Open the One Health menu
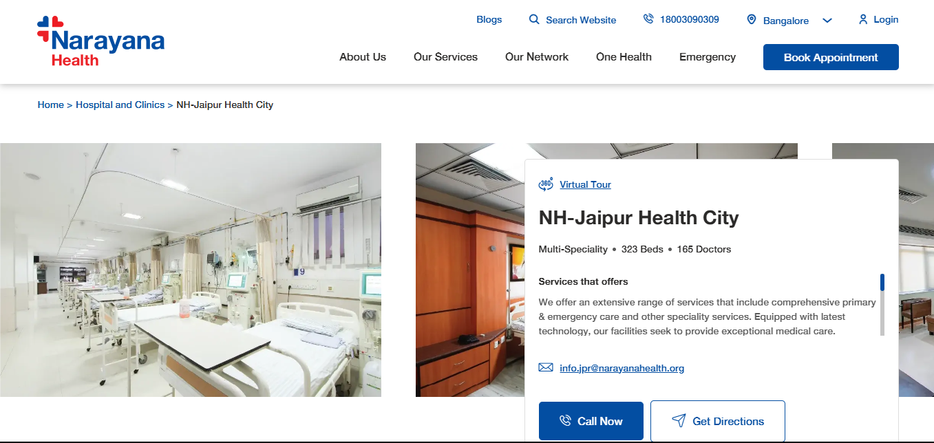This screenshot has width=934, height=443. pyautogui.click(x=624, y=57)
